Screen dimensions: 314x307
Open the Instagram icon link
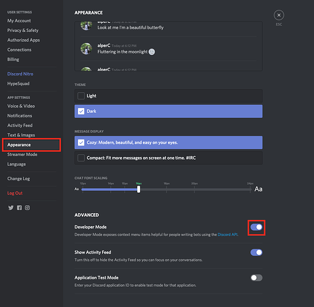27,208
